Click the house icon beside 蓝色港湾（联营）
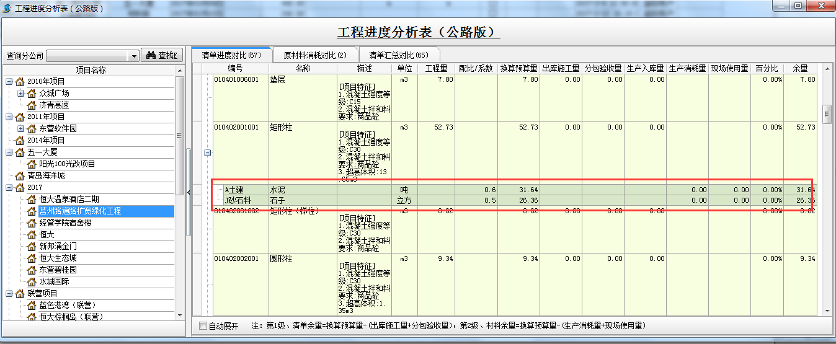836x344 pixels. [32, 306]
